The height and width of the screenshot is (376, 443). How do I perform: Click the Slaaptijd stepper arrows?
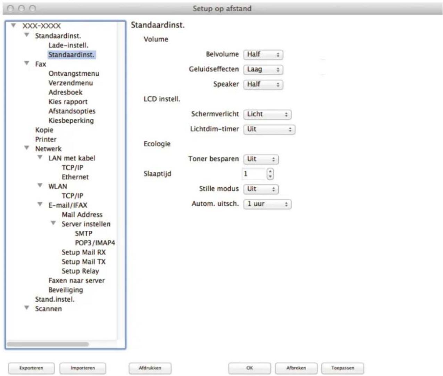[270, 174]
